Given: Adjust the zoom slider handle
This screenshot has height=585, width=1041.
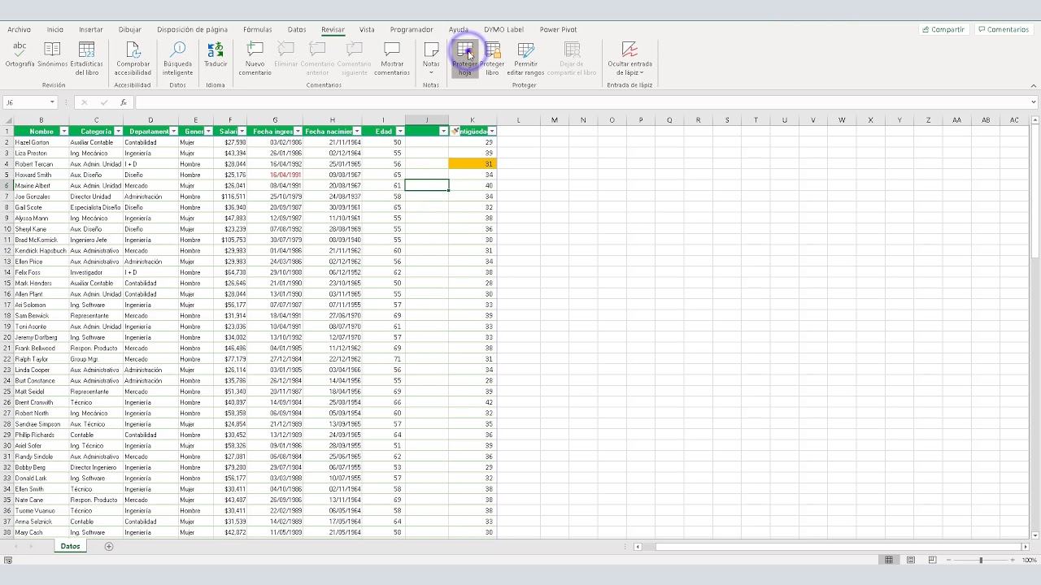Looking at the screenshot, I should click(x=981, y=560).
